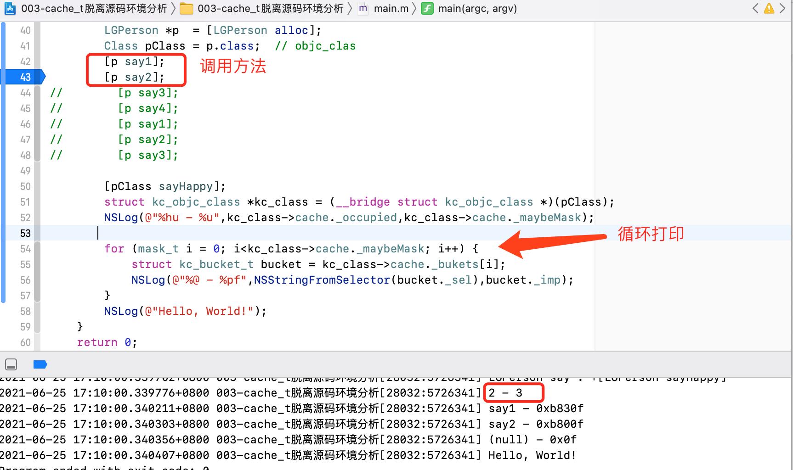Go to previous issue with left chevron
Viewport: 793px width, 470px height.
[755, 8]
